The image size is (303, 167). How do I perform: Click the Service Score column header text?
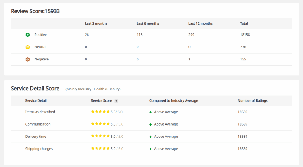point(101,101)
